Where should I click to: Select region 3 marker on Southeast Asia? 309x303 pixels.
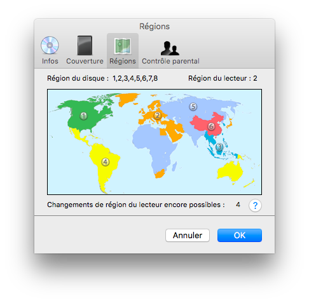pyautogui.click(x=219, y=147)
